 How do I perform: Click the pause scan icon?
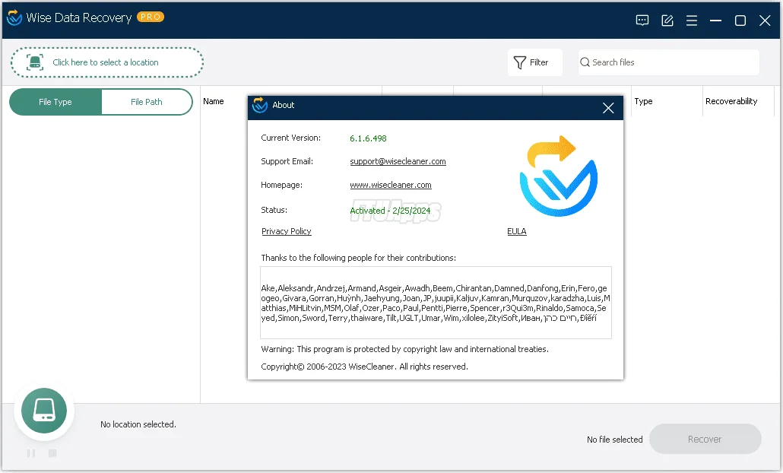tap(31, 453)
